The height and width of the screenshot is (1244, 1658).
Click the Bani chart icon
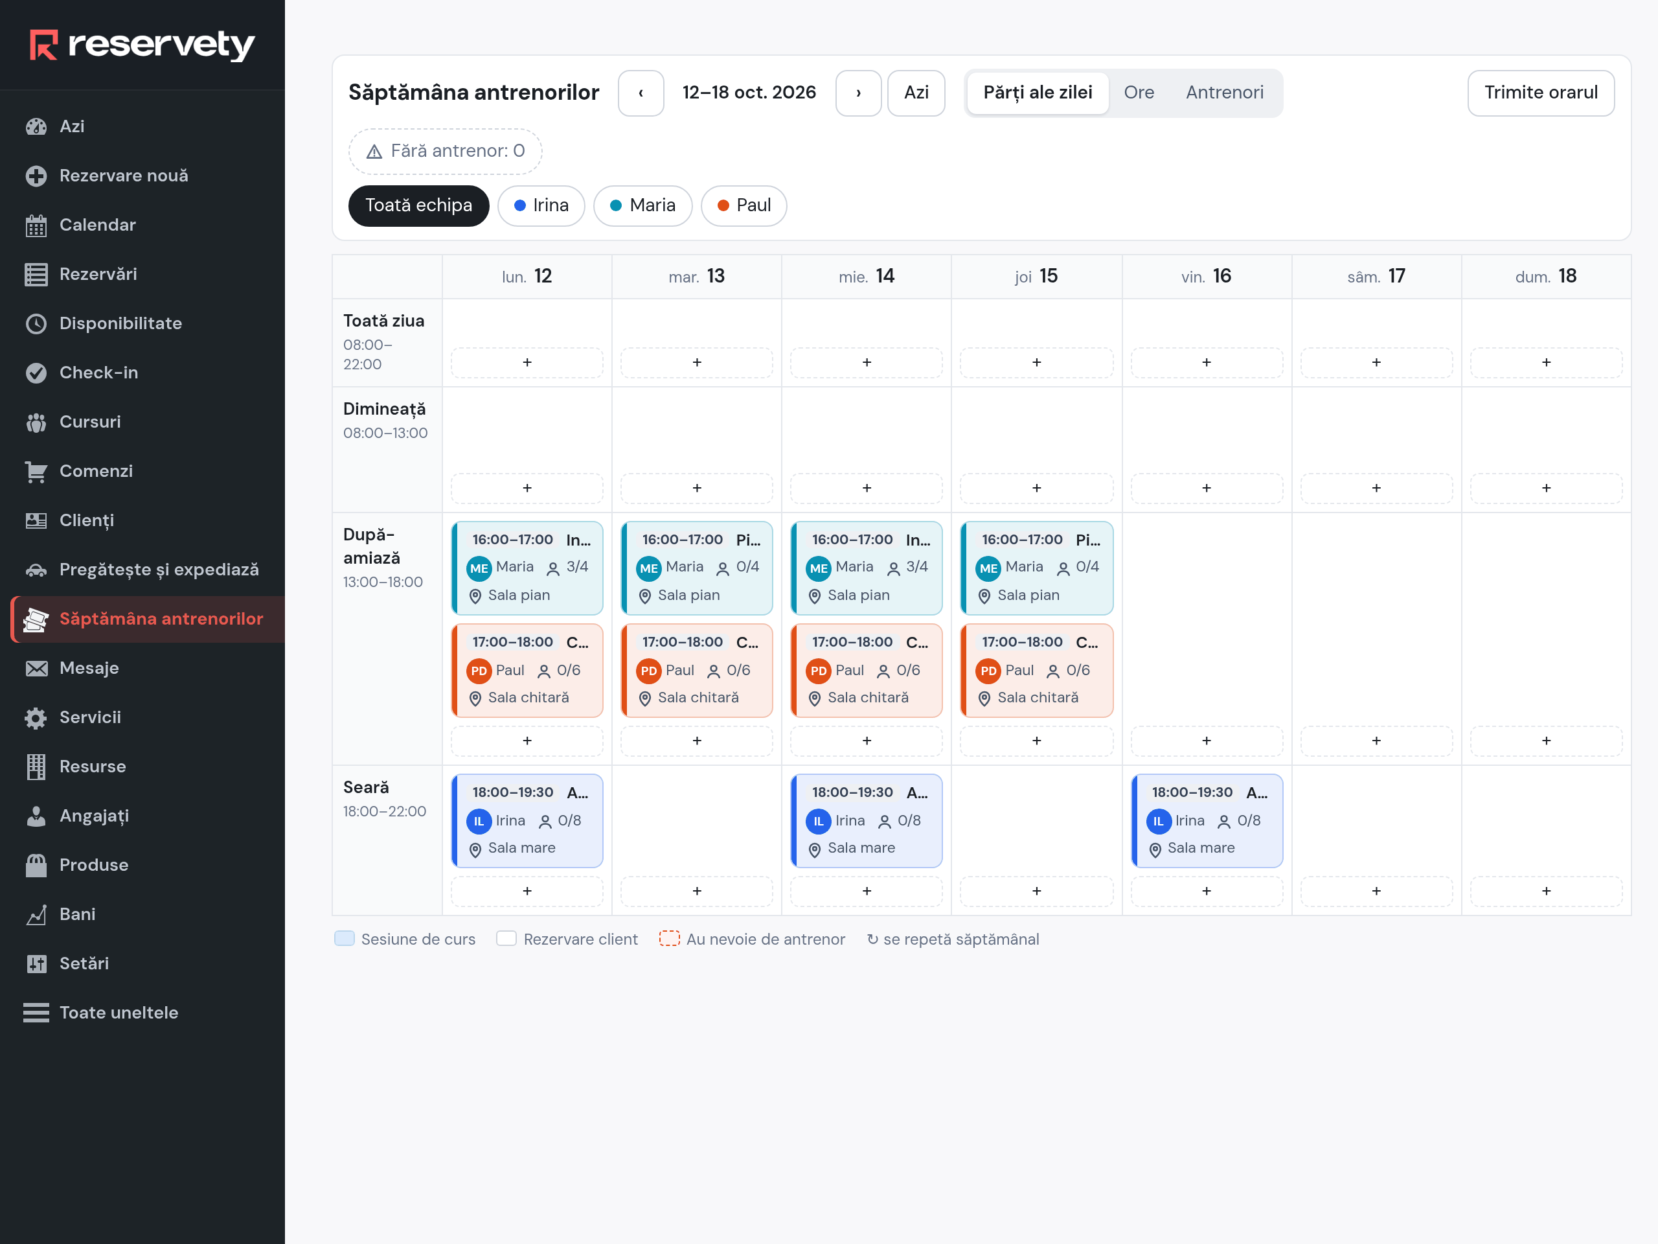click(36, 915)
